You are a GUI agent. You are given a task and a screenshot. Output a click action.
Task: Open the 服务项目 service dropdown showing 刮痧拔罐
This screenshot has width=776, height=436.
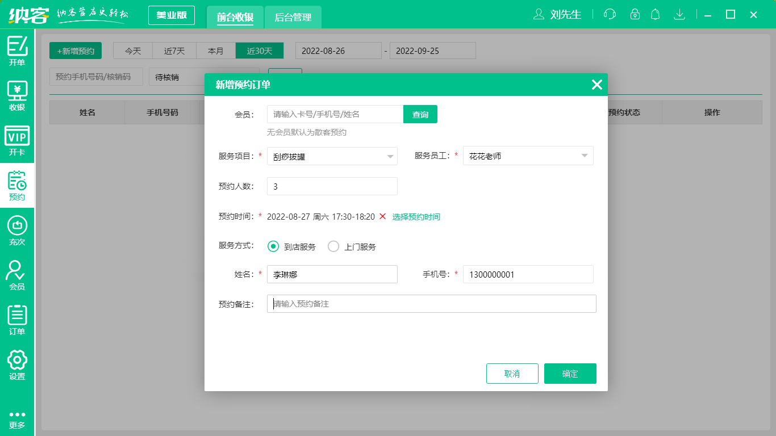(332, 156)
